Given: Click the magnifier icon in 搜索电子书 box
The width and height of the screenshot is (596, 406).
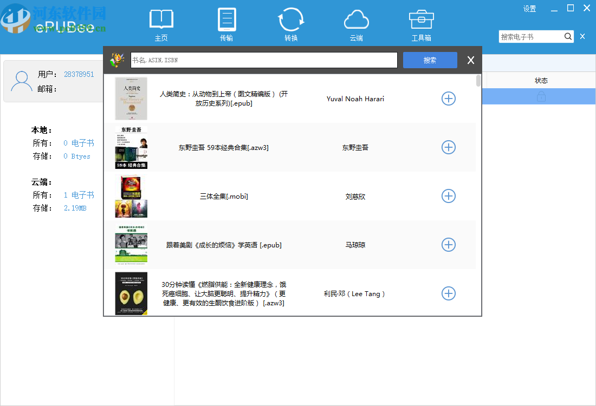Looking at the screenshot, I should 568,36.
